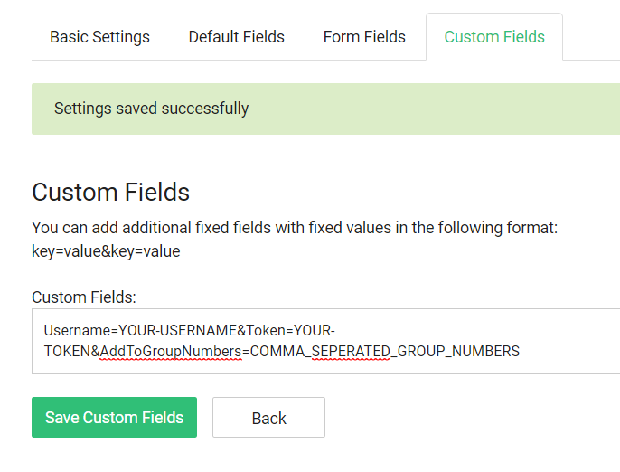Click TOKEN at start of second line

pos(67,352)
